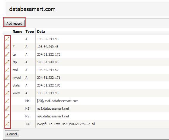
Task: Edit the stats A record
Action: pos(7,85)
